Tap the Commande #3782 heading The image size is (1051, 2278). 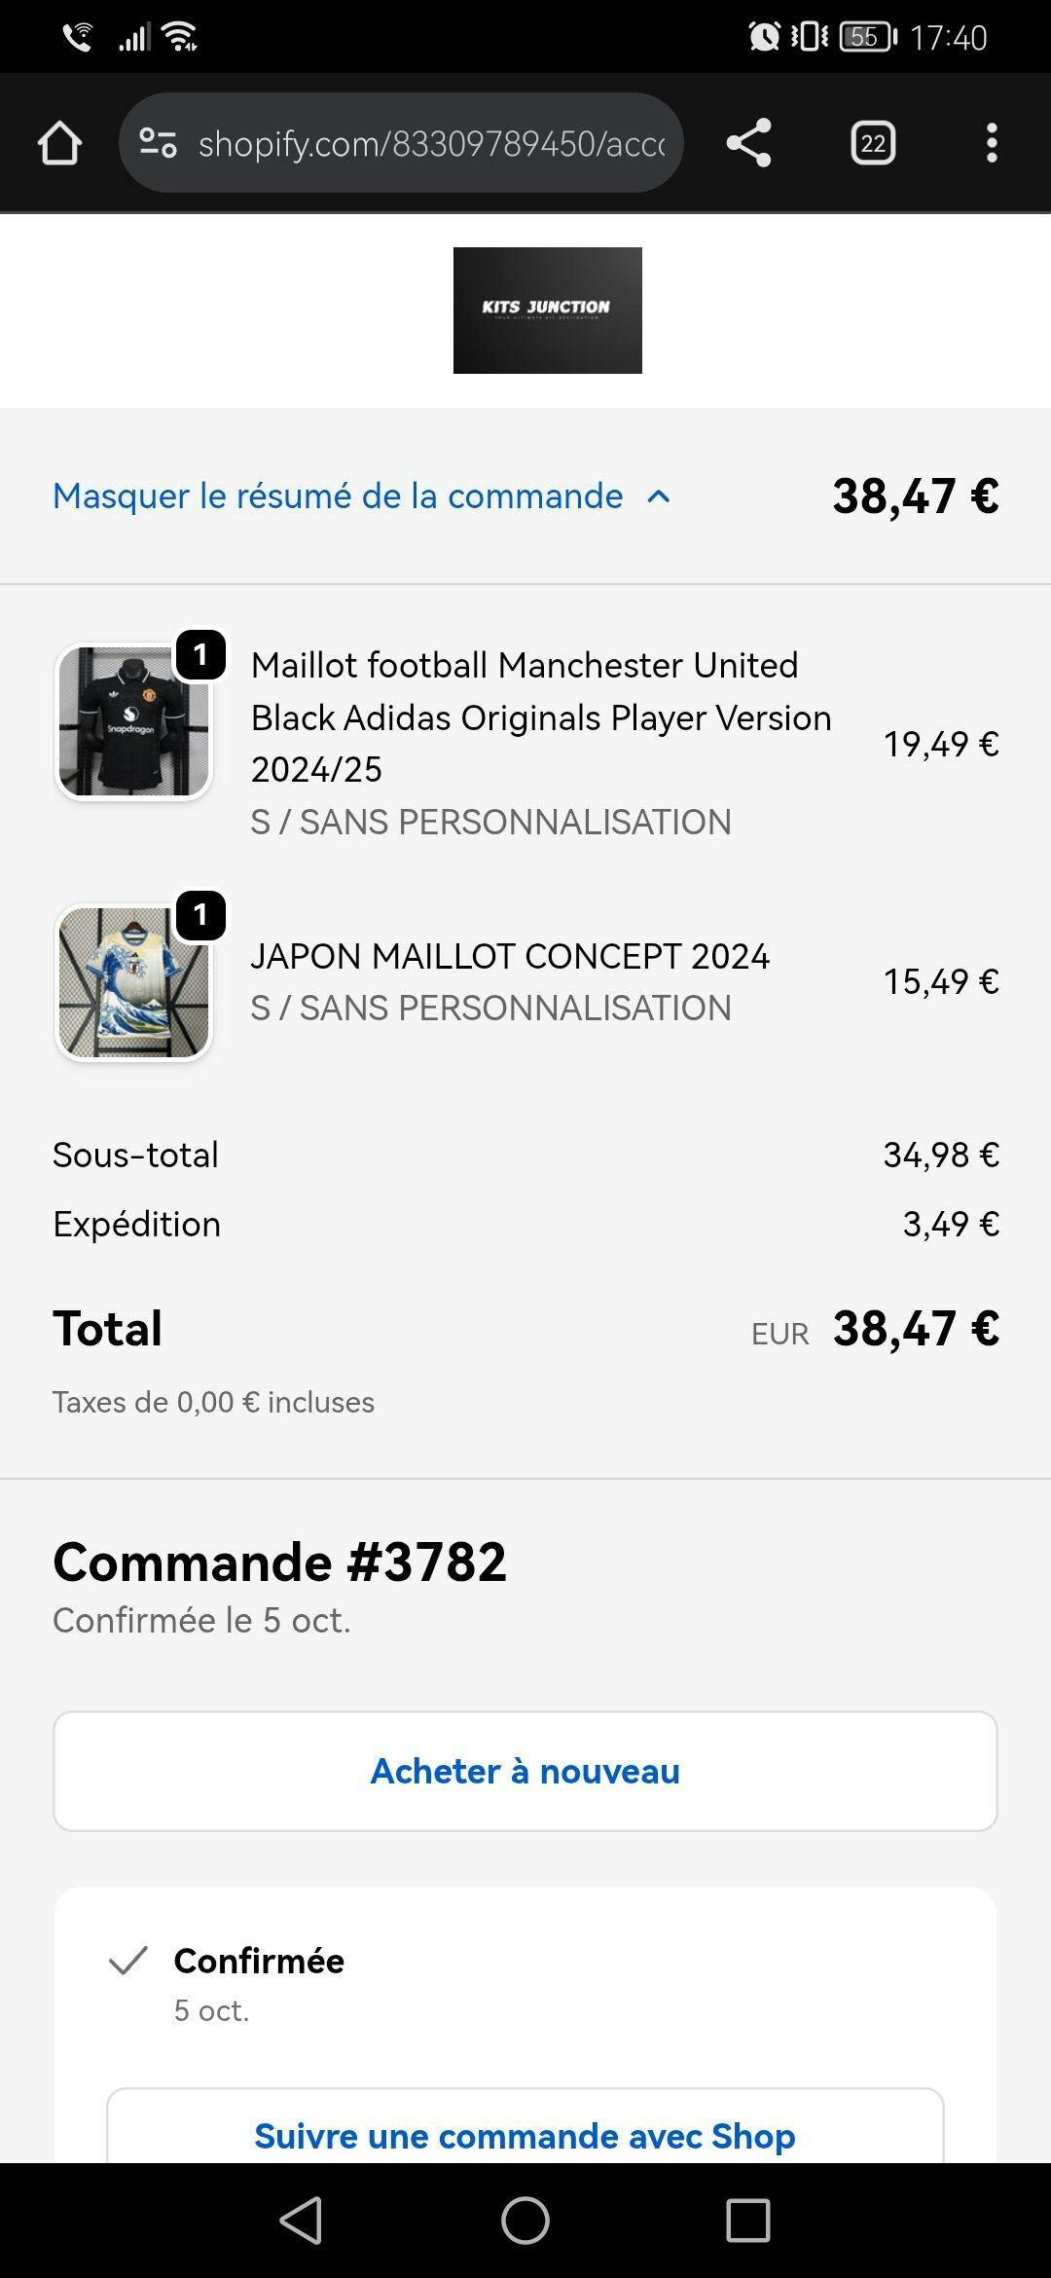pyautogui.click(x=280, y=1562)
